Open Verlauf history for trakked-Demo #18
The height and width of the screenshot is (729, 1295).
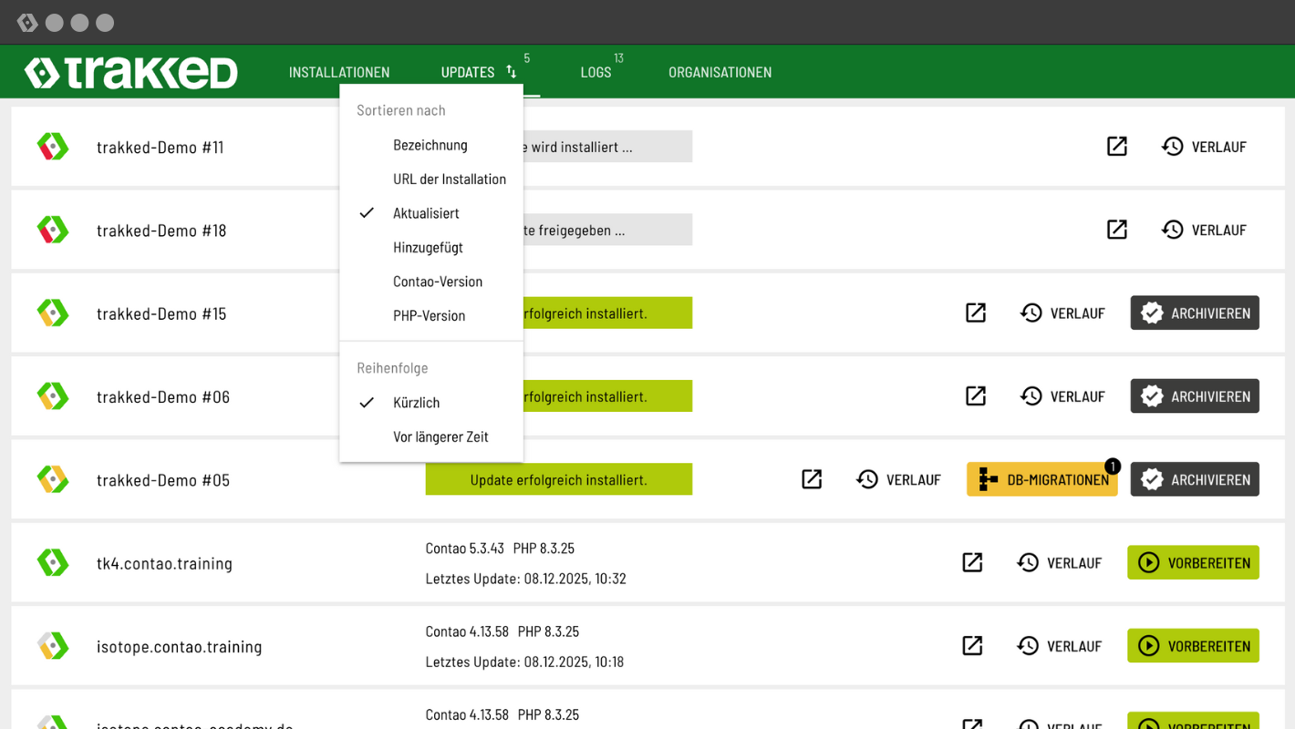(1204, 230)
